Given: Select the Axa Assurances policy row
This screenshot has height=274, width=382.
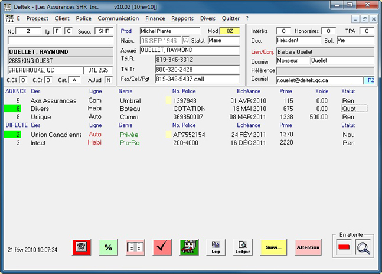Looking at the screenshot, I should point(188,100).
